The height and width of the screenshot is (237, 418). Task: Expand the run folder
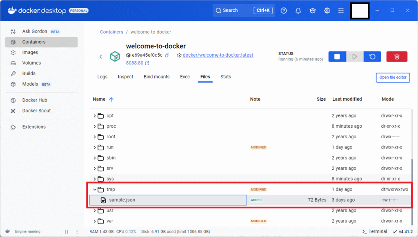tap(94, 147)
